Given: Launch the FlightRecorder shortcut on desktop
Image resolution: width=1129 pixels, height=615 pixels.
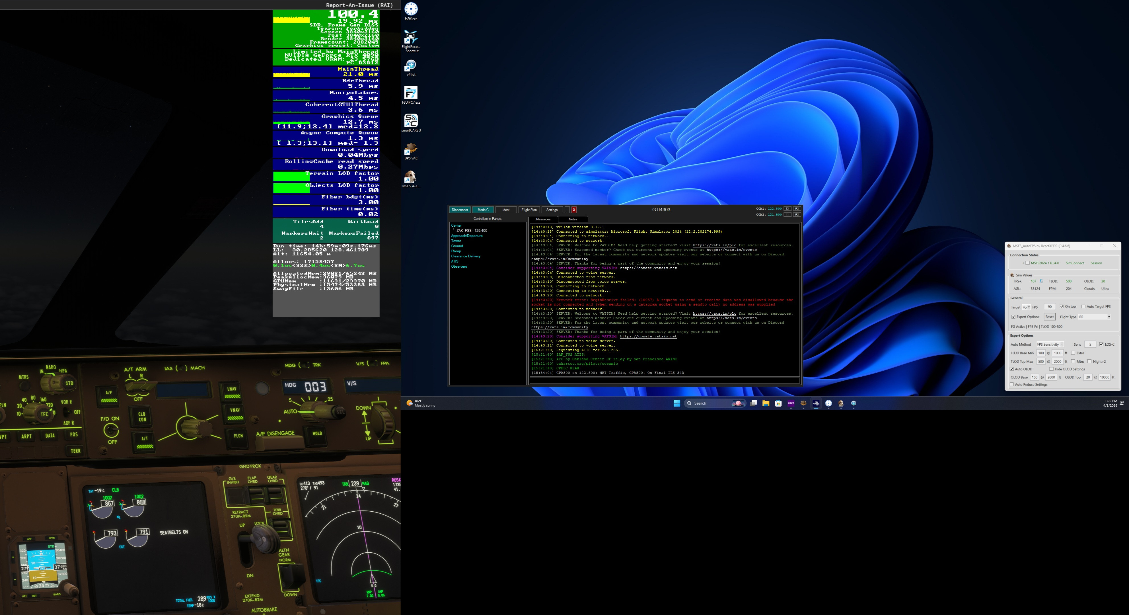Looking at the screenshot, I should pos(411,41).
